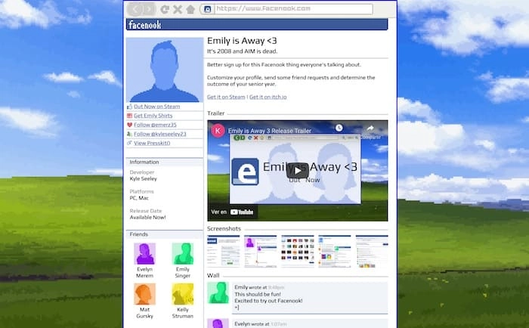Click Evelyn's purple avatar on the wall post
This screenshot has width=529, height=328.
coord(218,323)
